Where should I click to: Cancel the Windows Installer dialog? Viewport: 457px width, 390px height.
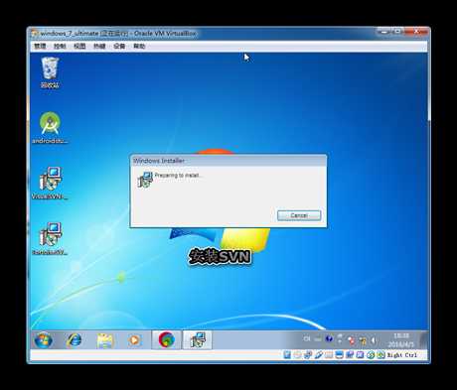click(x=299, y=215)
